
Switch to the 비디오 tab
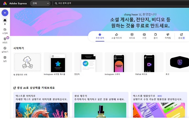coord(132,36)
